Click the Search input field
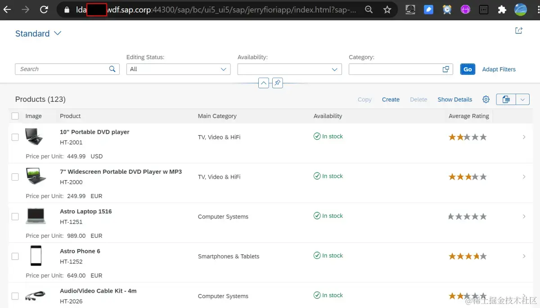 tap(62, 69)
